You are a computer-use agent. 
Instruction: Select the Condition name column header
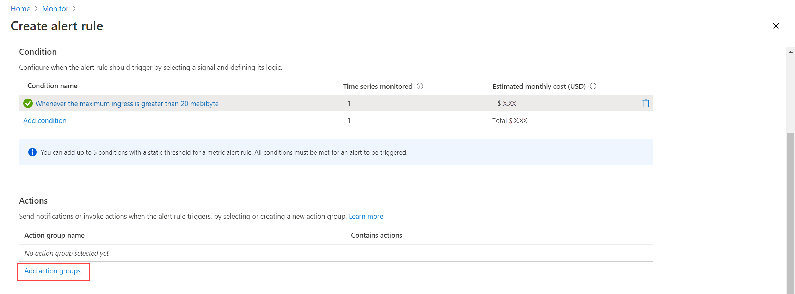coord(53,86)
